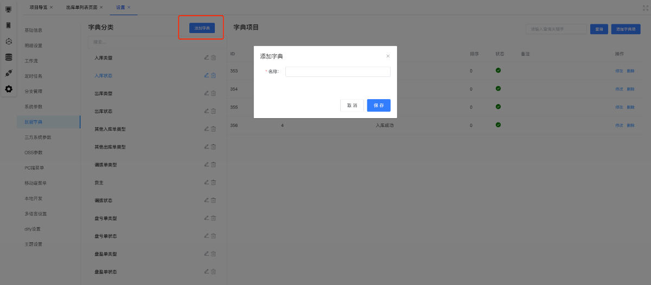Open OSS参数 in settings menu
The image size is (651, 285).
[34, 152]
